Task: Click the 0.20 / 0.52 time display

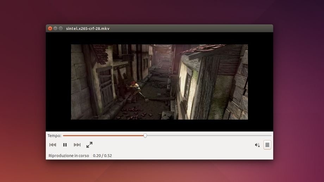Action: pyautogui.click(x=102, y=156)
